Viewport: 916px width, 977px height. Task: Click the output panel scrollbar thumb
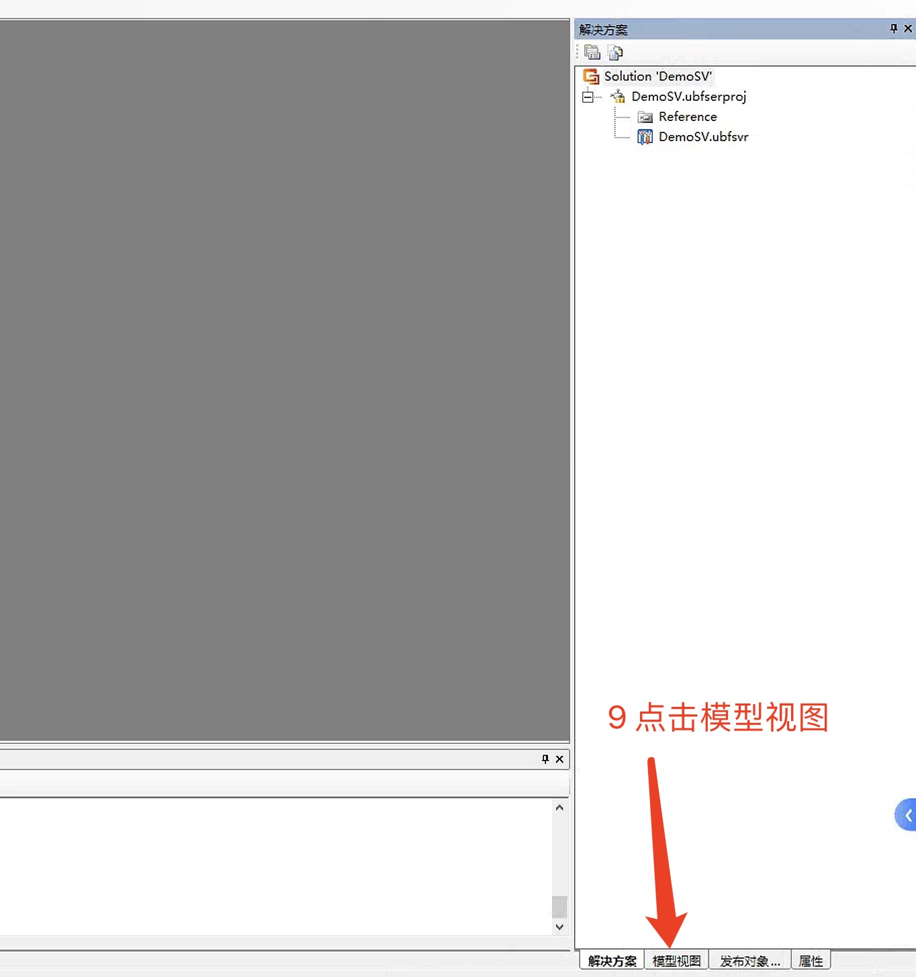[x=559, y=906]
